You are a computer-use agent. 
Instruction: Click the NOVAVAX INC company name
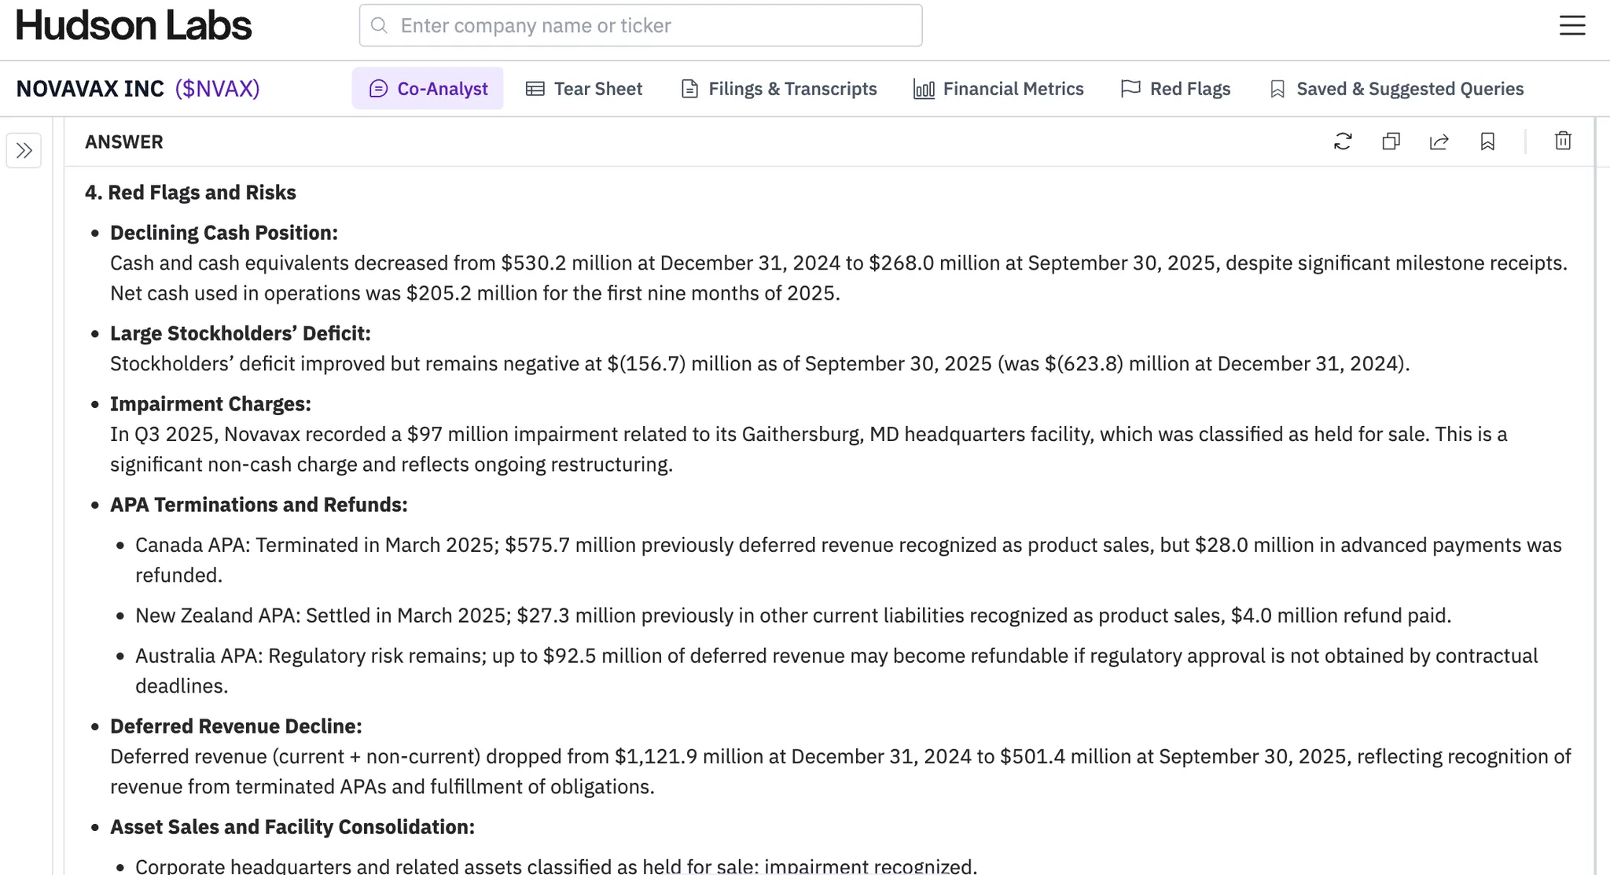[x=90, y=89]
